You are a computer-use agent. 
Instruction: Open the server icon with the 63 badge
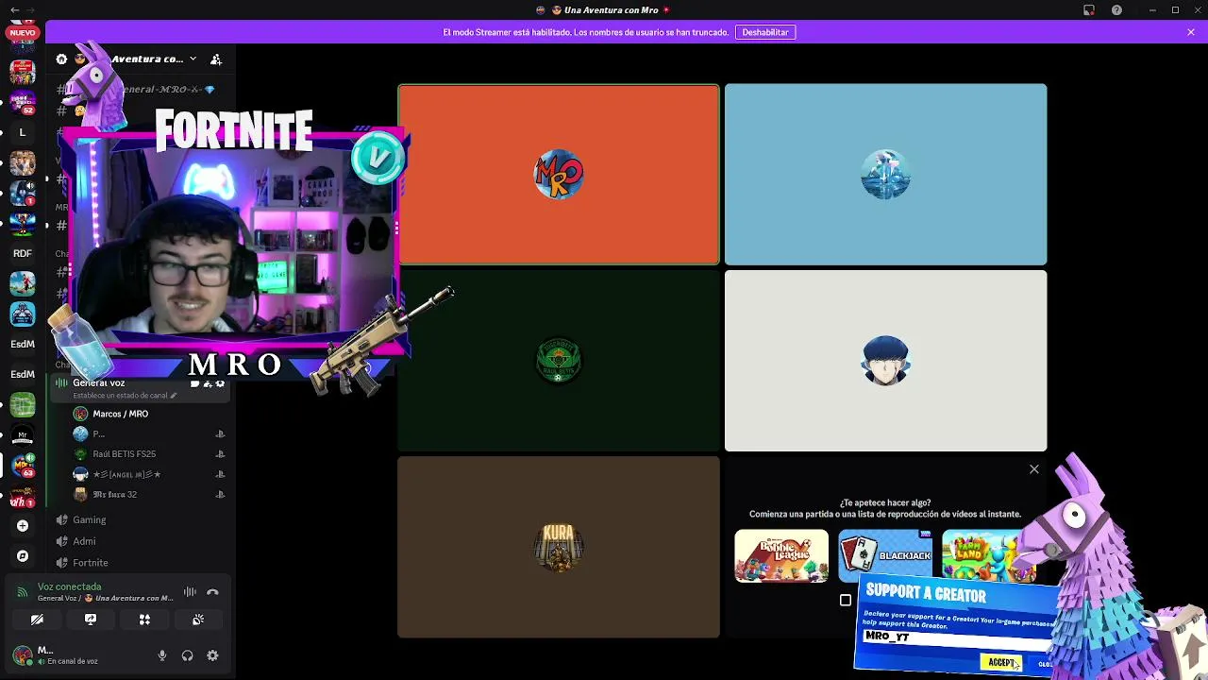tap(23, 465)
